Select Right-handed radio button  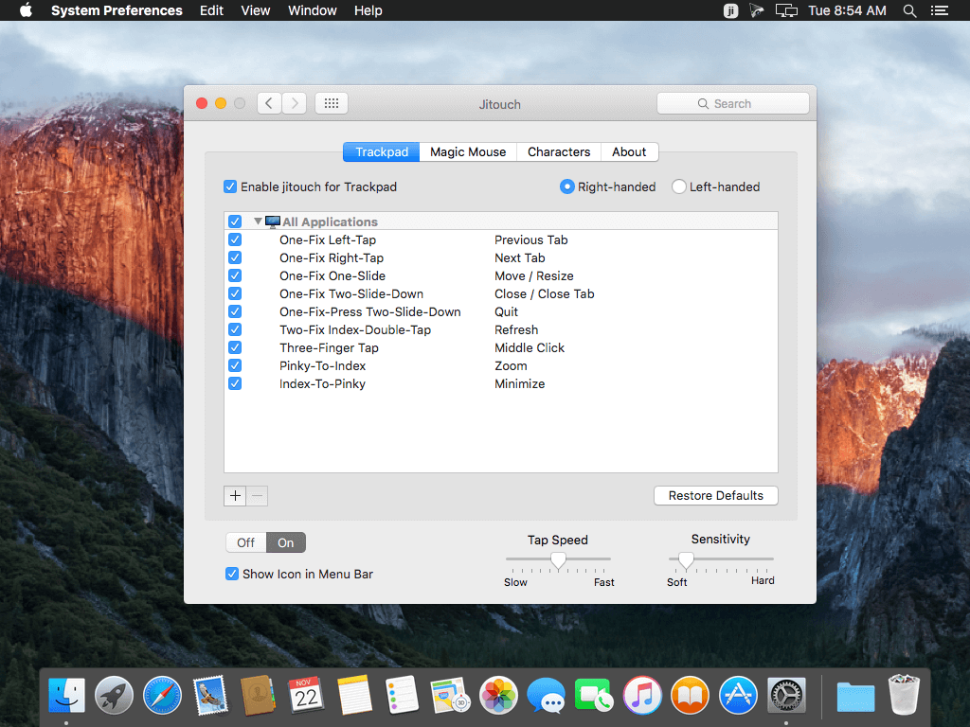(x=566, y=186)
